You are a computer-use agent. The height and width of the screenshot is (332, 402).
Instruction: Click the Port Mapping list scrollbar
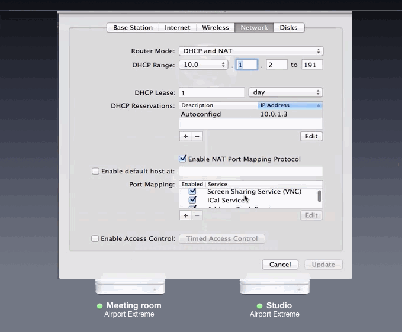(x=320, y=196)
